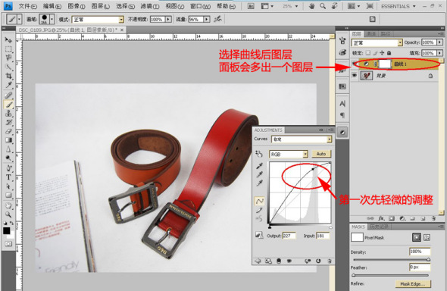Open the brush preset picker dropdown
447x291 pixels.
52,20
